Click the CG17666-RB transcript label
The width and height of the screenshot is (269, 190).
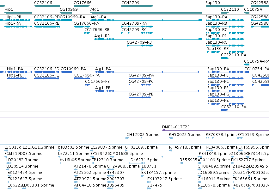(97, 29)
